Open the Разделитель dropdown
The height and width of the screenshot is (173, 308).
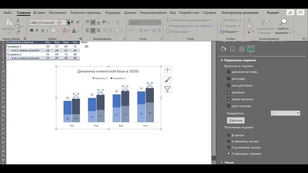pos(285,113)
